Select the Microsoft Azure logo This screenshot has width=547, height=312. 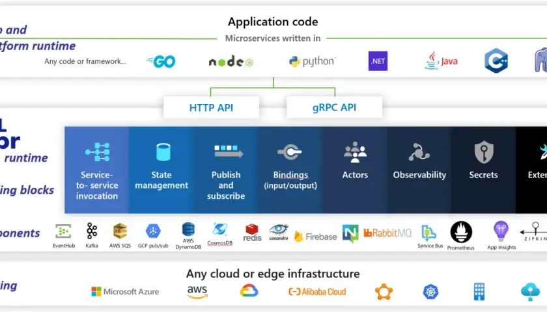point(125,291)
